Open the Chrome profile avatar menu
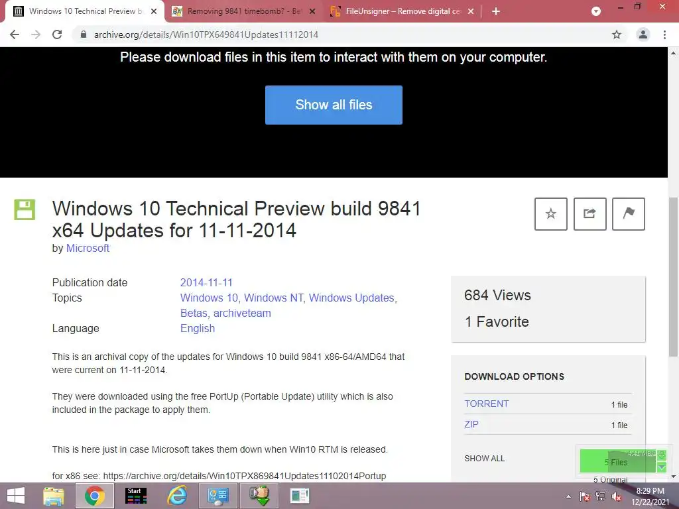Screen dimensions: 679x509 click(643, 34)
